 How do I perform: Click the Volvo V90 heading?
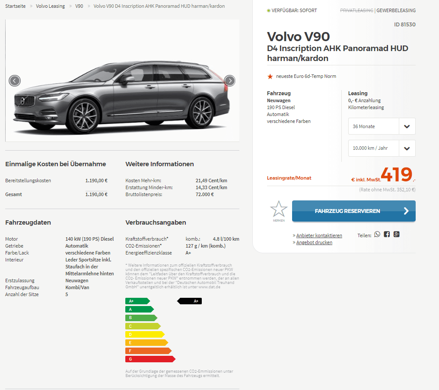[299, 36]
